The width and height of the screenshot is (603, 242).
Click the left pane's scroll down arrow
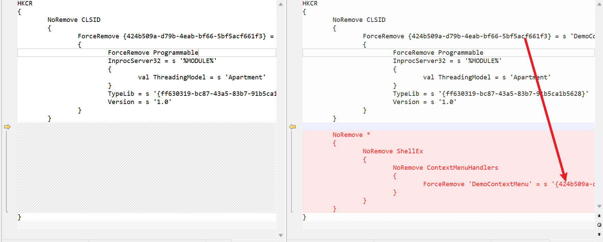[x=281, y=235]
